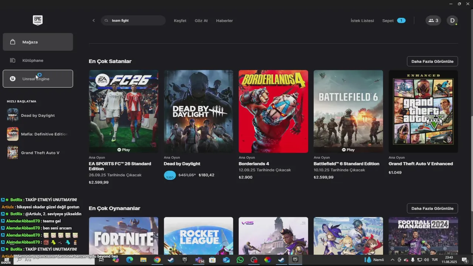Open WhatsApp from taskbar
Image resolution: width=473 pixels, height=266 pixels.
(240, 260)
